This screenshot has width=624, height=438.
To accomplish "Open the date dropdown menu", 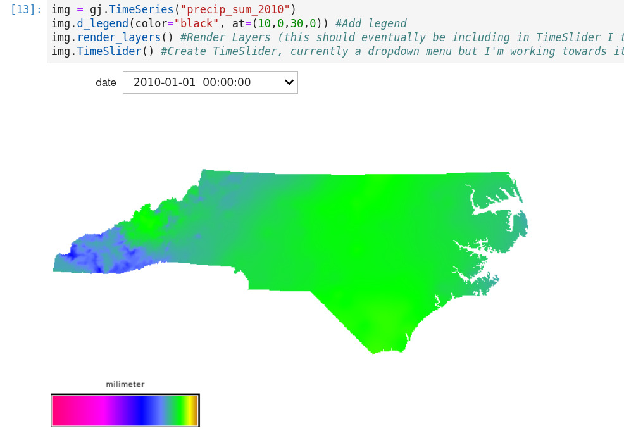I will point(209,82).
